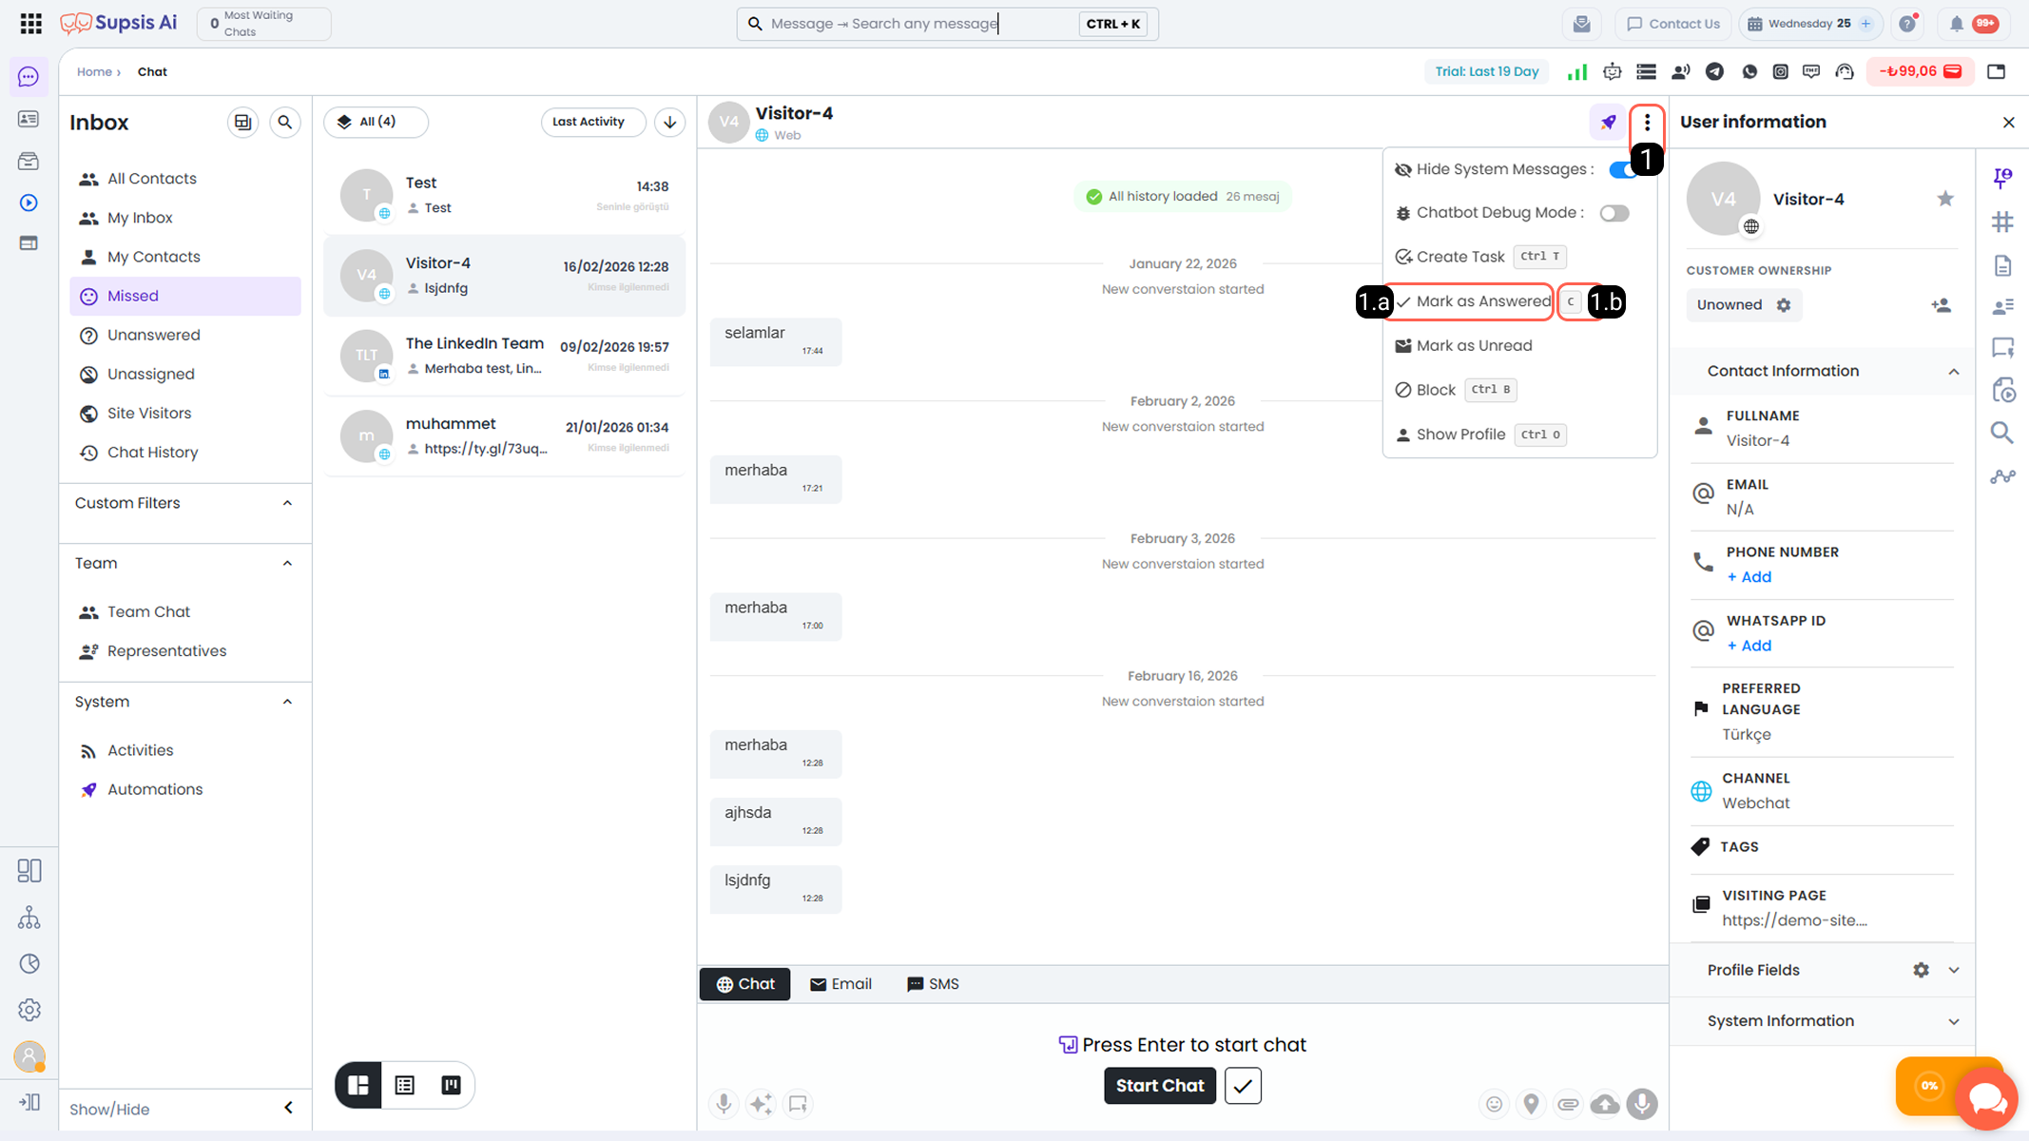Select the kanban board view icon
The height and width of the screenshot is (1141, 2029).
pyautogui.click(x=452, y=1085)
